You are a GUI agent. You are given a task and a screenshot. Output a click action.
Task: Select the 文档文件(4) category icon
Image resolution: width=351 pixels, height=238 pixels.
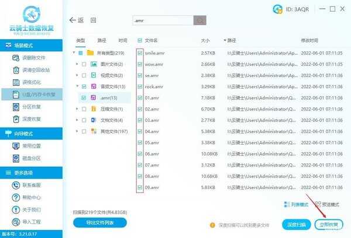pyautogui.click(x=94, y=120)
